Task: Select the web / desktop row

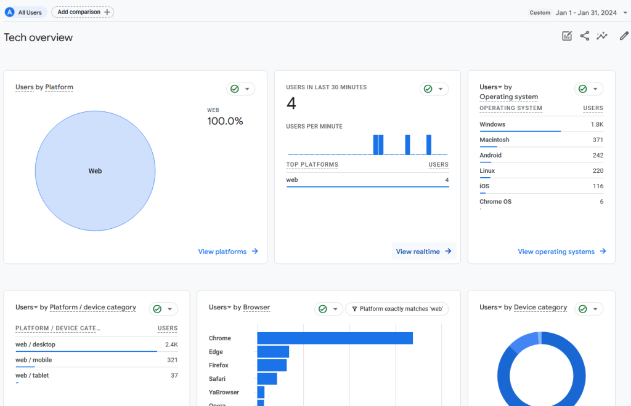Action: click(96, 344)
